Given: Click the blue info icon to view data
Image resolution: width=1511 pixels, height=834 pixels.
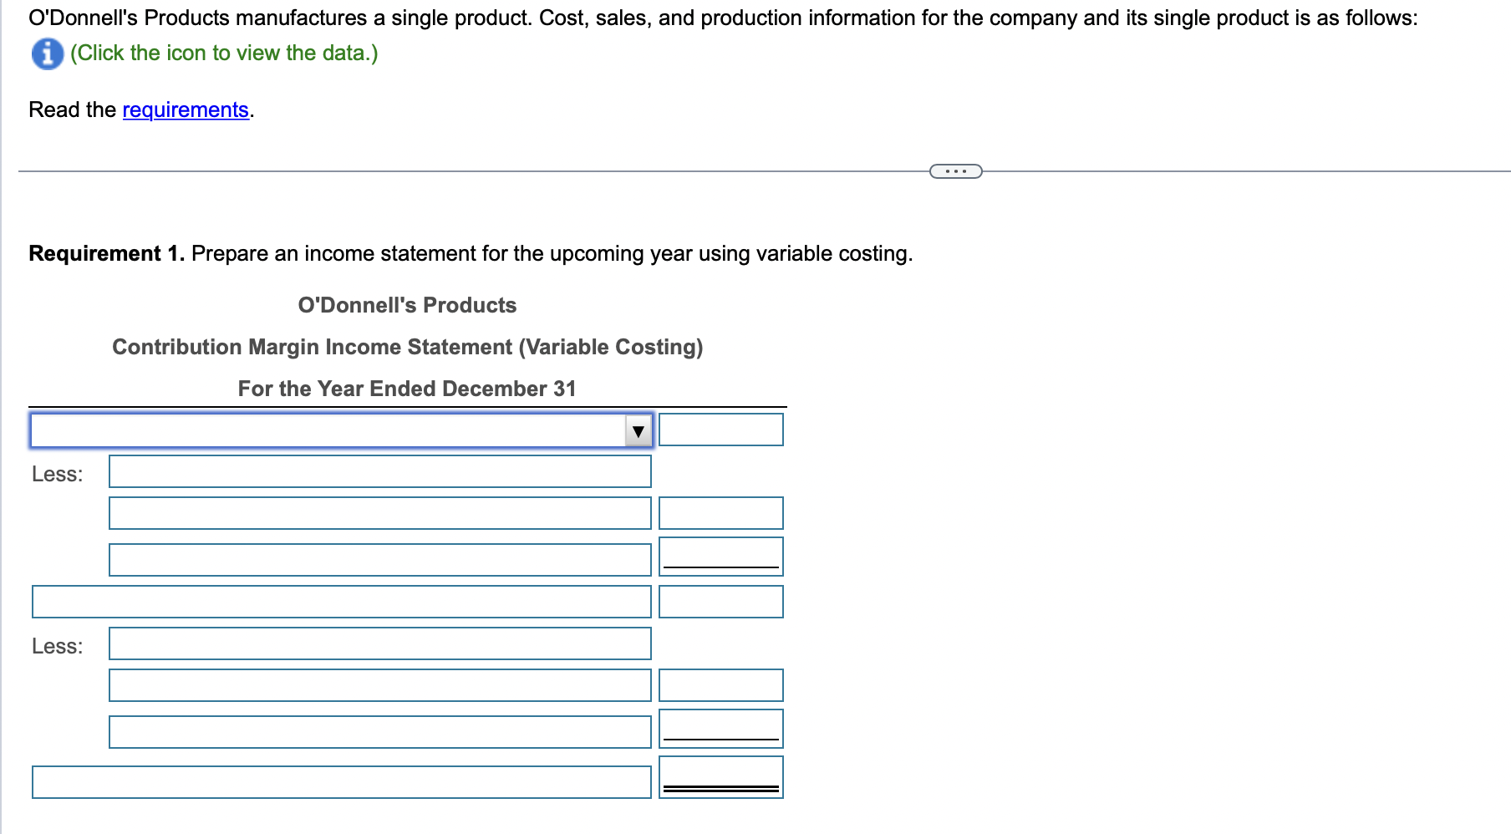Looking at the screenshot, I should tap(48, 53).
